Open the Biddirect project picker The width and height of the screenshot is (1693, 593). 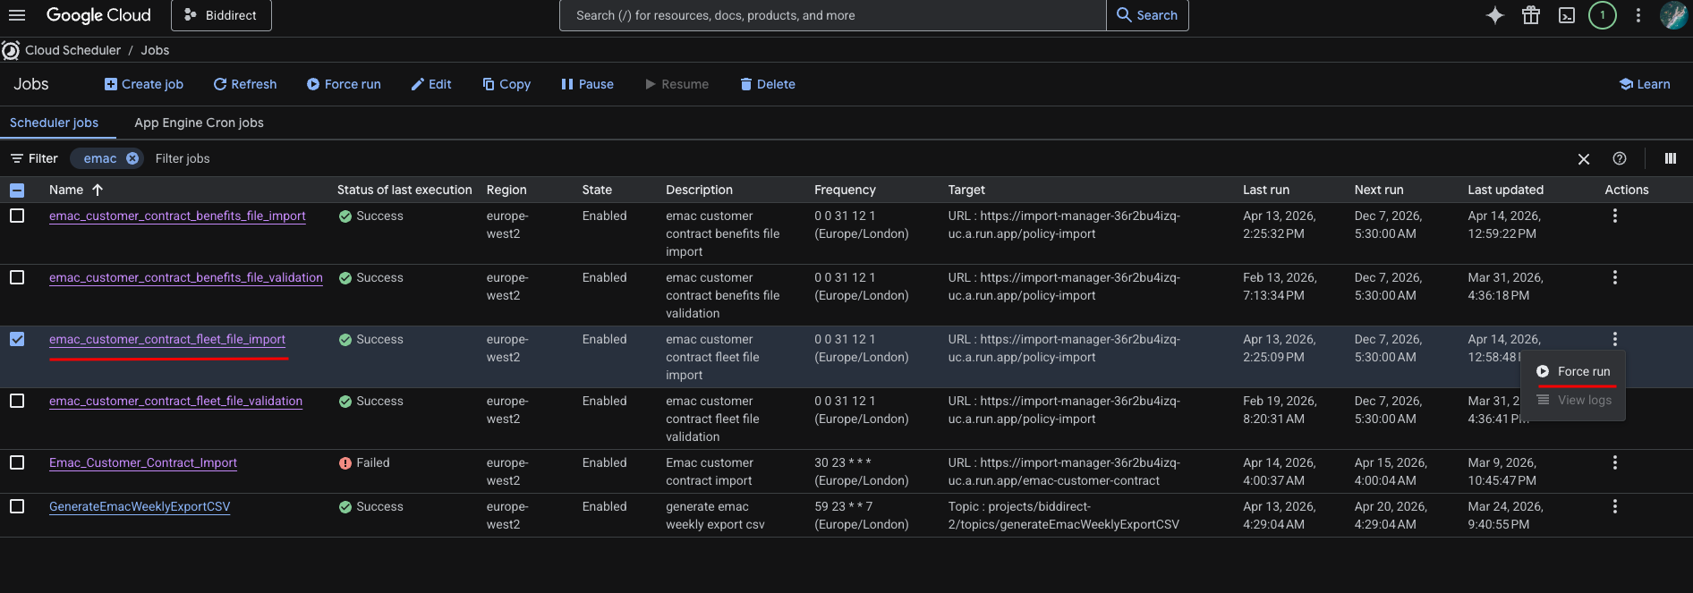(221, 15)
